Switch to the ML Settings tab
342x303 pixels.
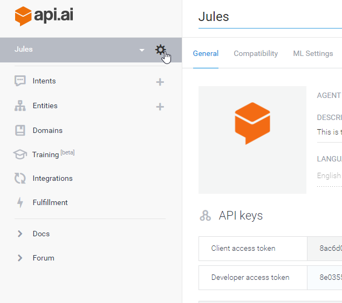coord(313,53)
